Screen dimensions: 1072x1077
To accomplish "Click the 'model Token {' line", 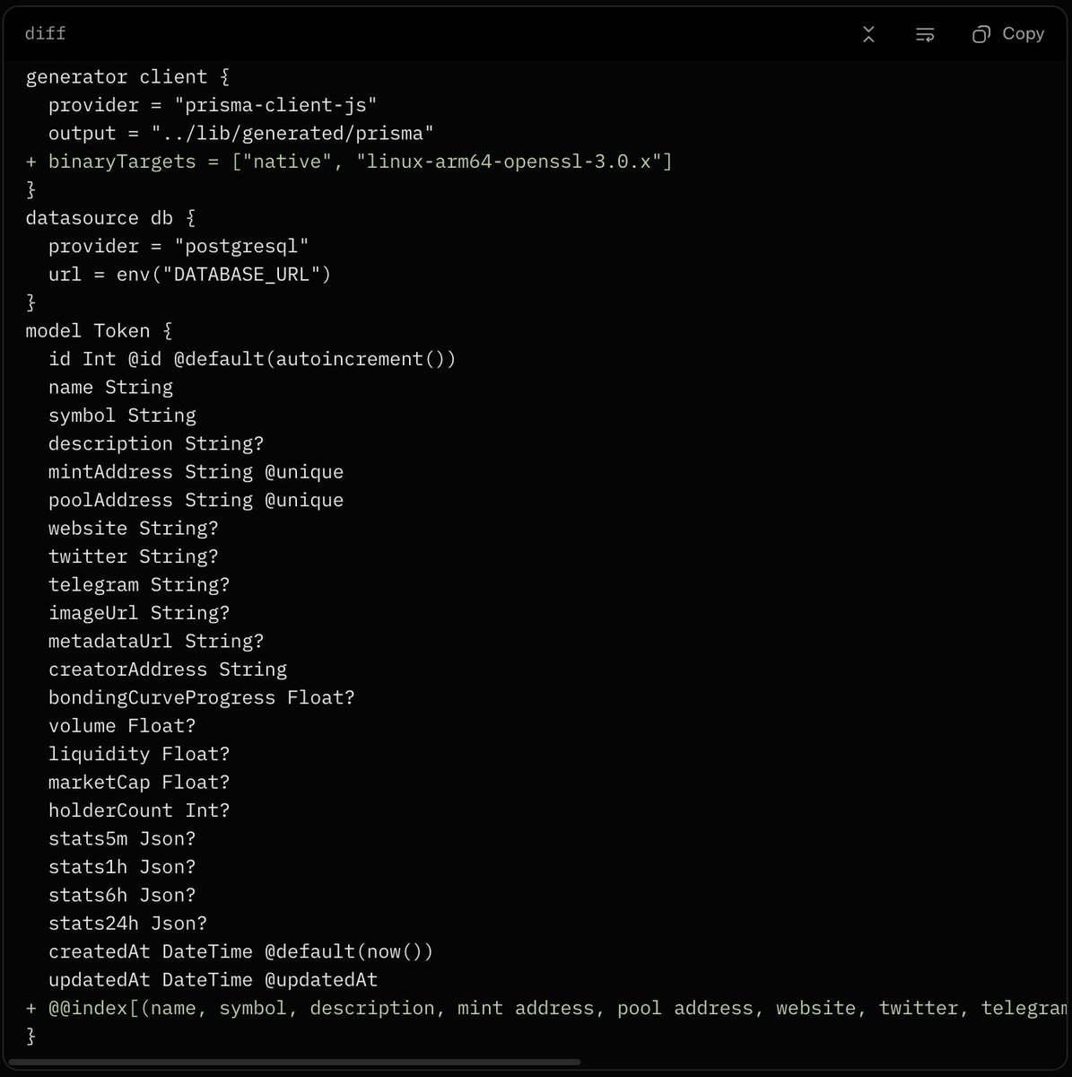I will point(100,331).
